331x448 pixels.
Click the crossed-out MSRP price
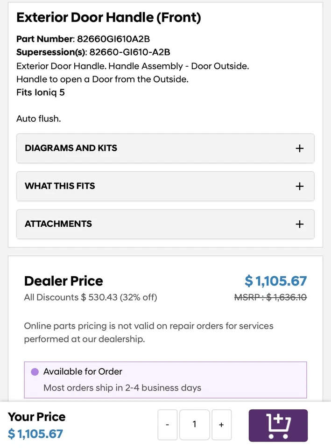pos(270,297)
